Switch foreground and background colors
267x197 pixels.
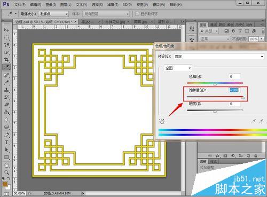tap(9, 178)
